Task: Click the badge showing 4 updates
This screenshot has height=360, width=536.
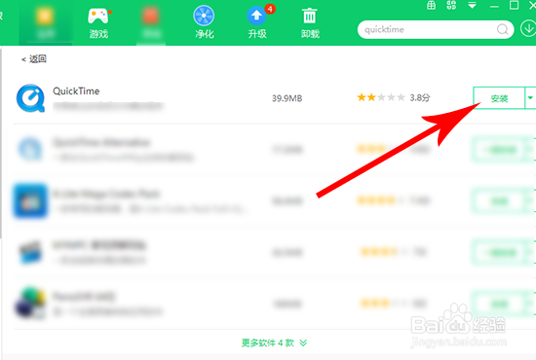Action: tap(270, 9)
